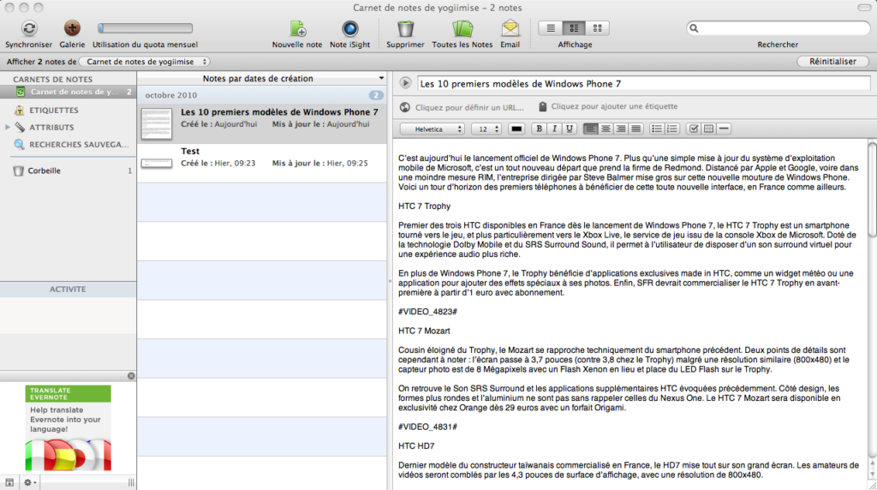Image resolution: width=877 pixels, height=490 pixels.
Task: Open Notes par dates de création sort menu
Action: pyautogui.click(x=262, y=78)
